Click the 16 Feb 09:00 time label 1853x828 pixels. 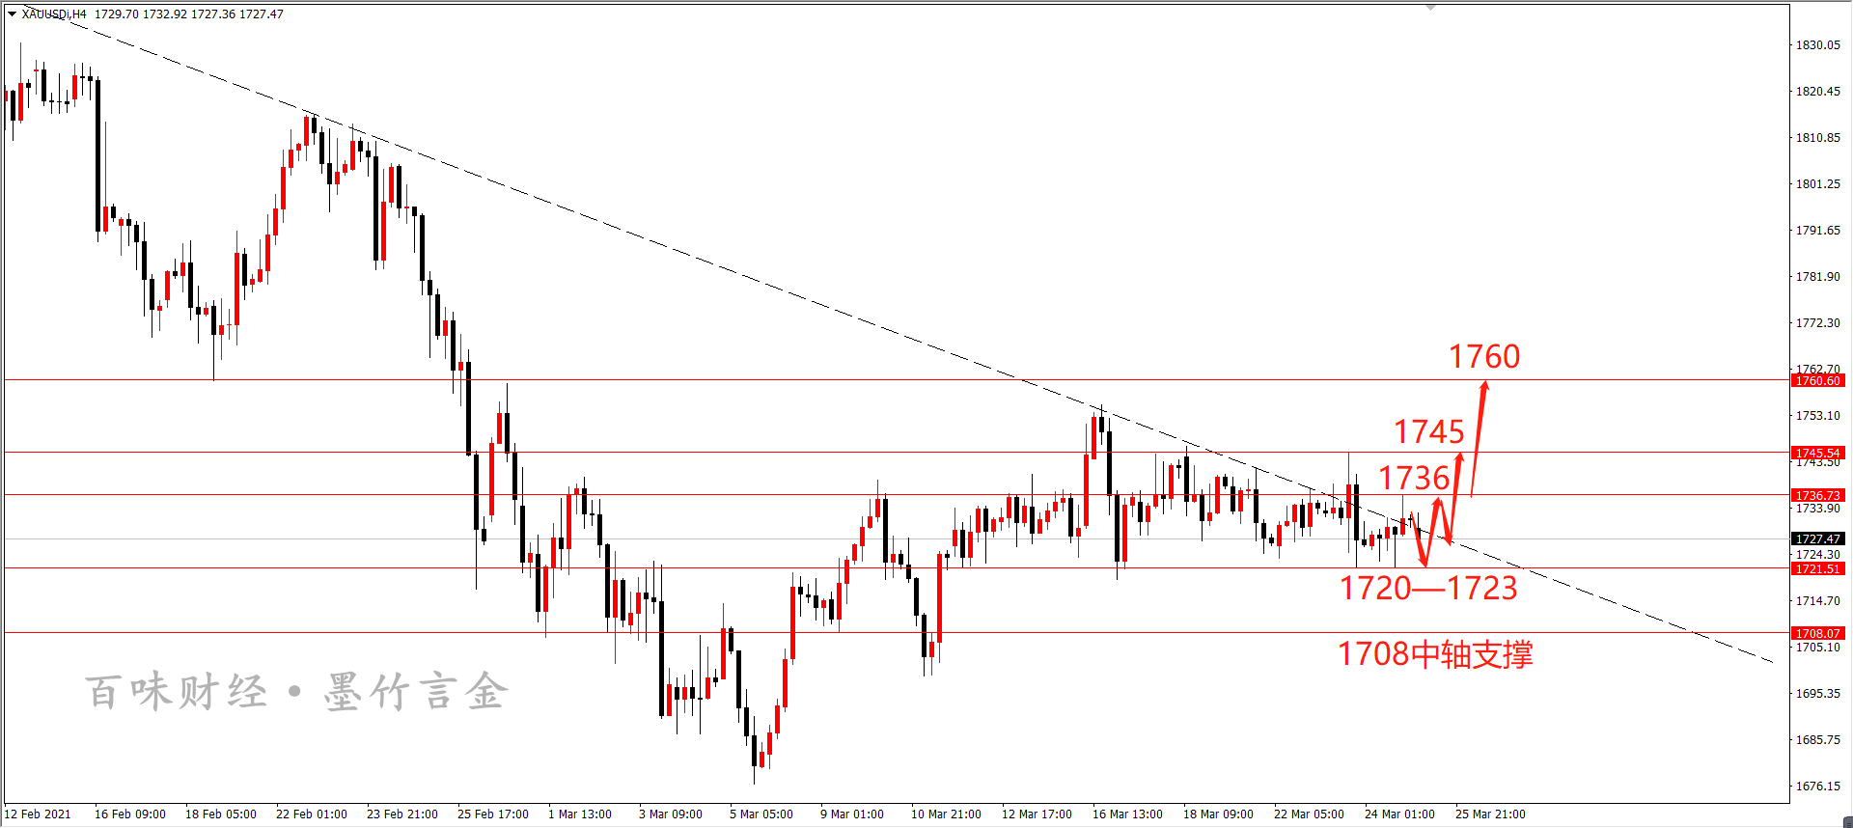pyautogui.click(x=130, y=814)
